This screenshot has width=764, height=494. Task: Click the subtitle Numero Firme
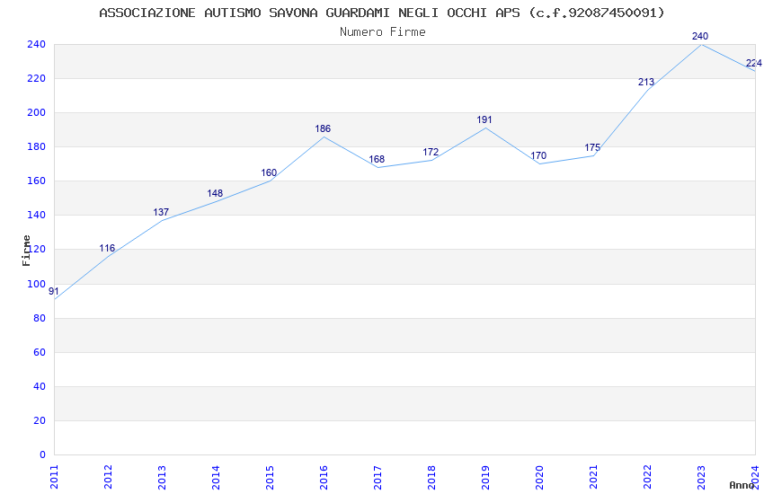click(383, 32)
